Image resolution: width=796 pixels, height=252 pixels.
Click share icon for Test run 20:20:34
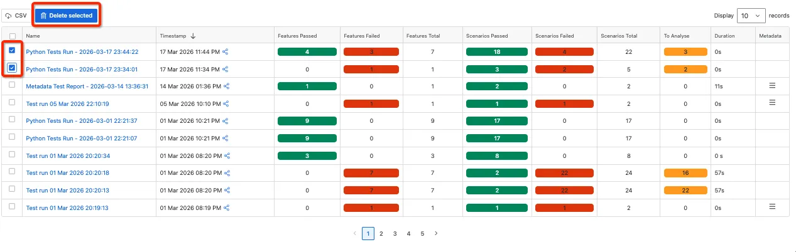(227, 155)
